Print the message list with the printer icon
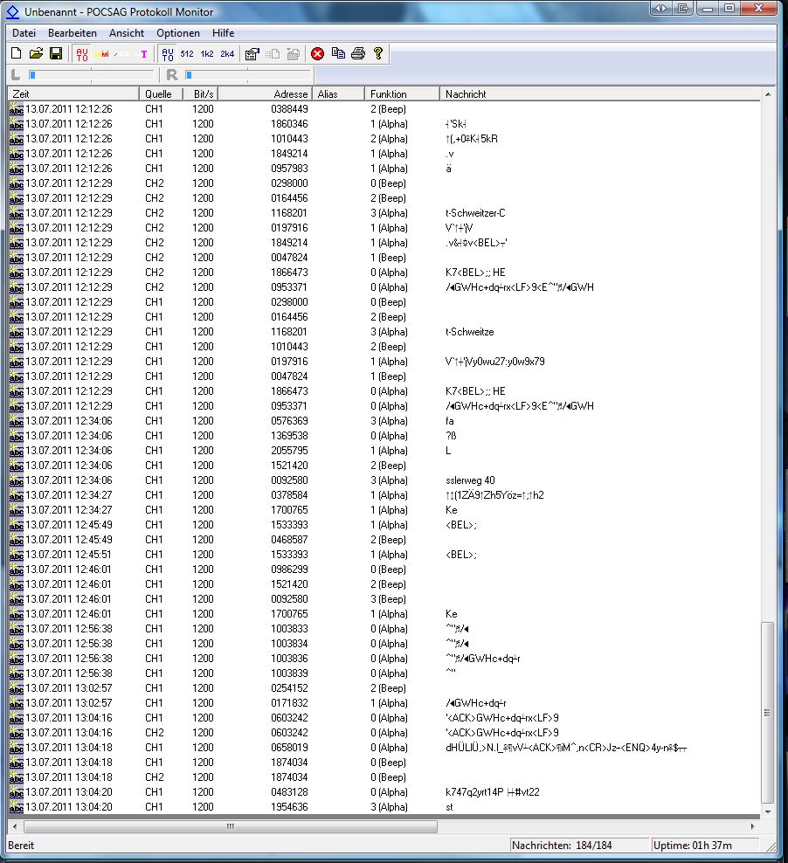Screen dimensions: 788x863 358,54
